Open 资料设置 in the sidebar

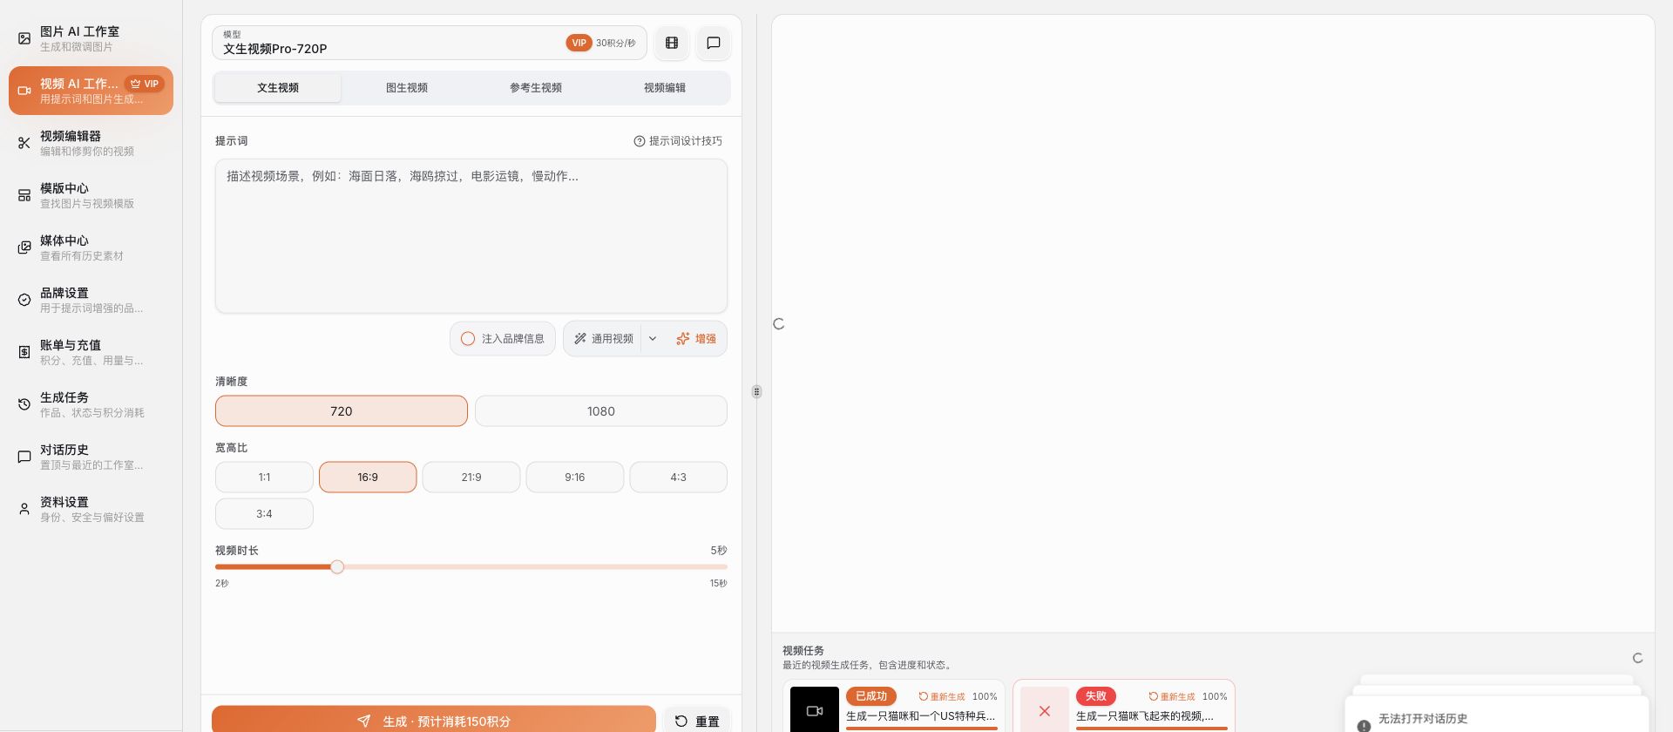coord(91,509)
